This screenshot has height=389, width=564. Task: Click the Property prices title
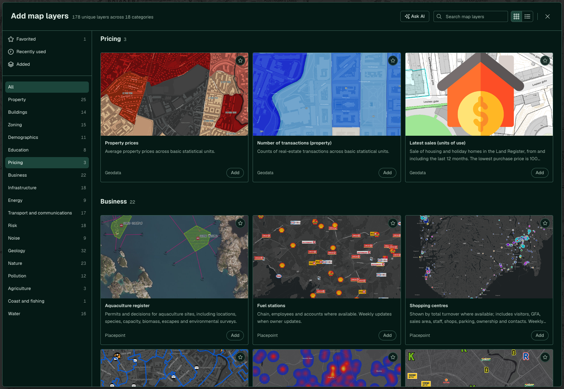pyautogui.click(x=122, y=143)
